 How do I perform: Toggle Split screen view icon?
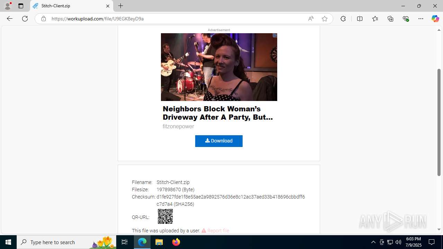pos(360,19)
